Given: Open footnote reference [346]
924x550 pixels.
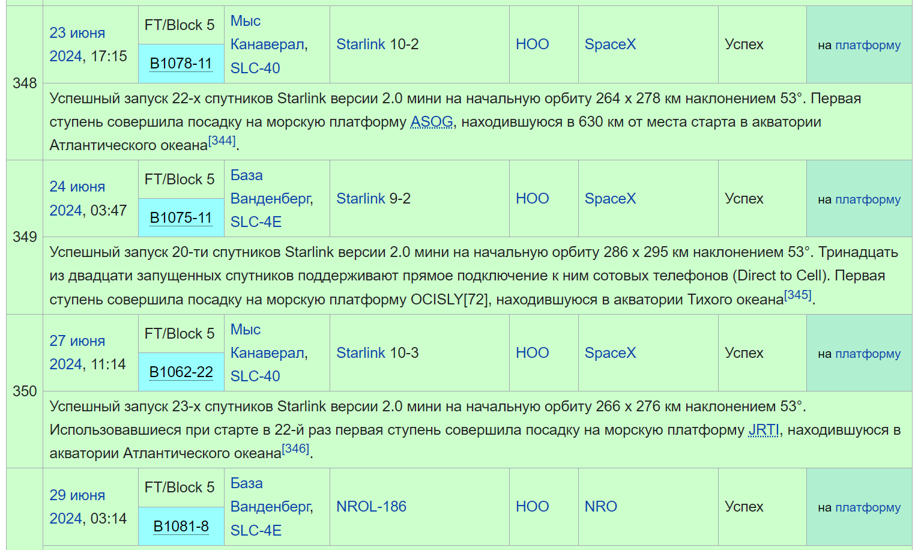Looking at the screenshot, I should pyautogui.click(x=295, y=449).
